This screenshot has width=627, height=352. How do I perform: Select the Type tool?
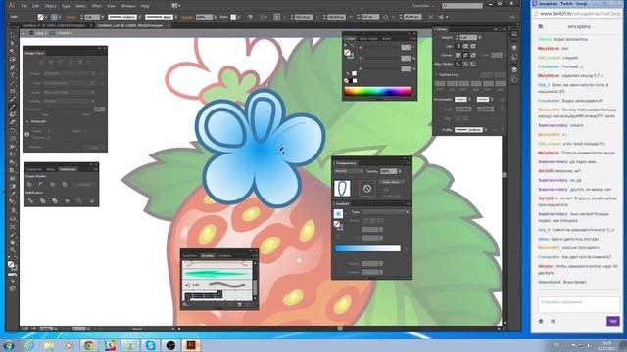point(12,75)
